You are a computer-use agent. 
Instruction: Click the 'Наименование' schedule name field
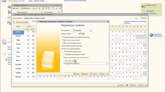(x=63, y=18)
